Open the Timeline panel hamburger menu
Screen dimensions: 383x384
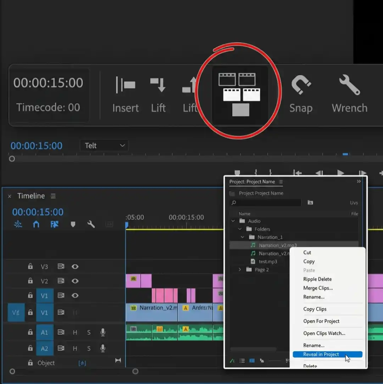(x=53, y=196)
